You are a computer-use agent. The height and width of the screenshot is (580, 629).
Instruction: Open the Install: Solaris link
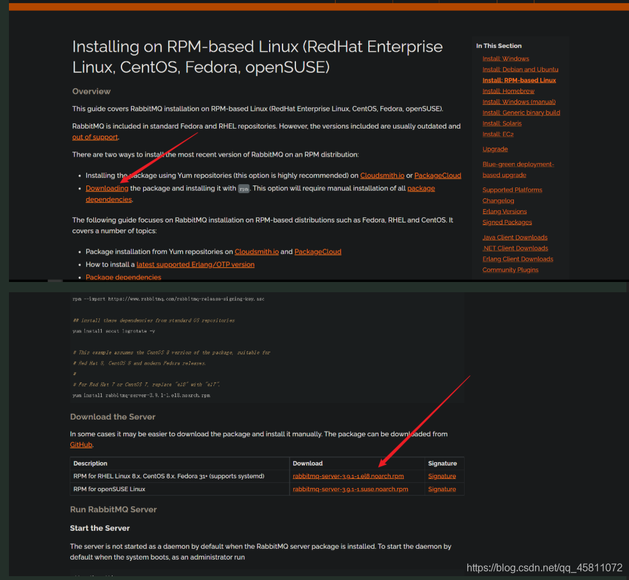click(502, 123)
